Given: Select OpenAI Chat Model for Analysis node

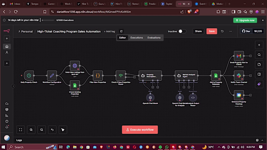Looking at the screenshot, I should pos(180,97).
